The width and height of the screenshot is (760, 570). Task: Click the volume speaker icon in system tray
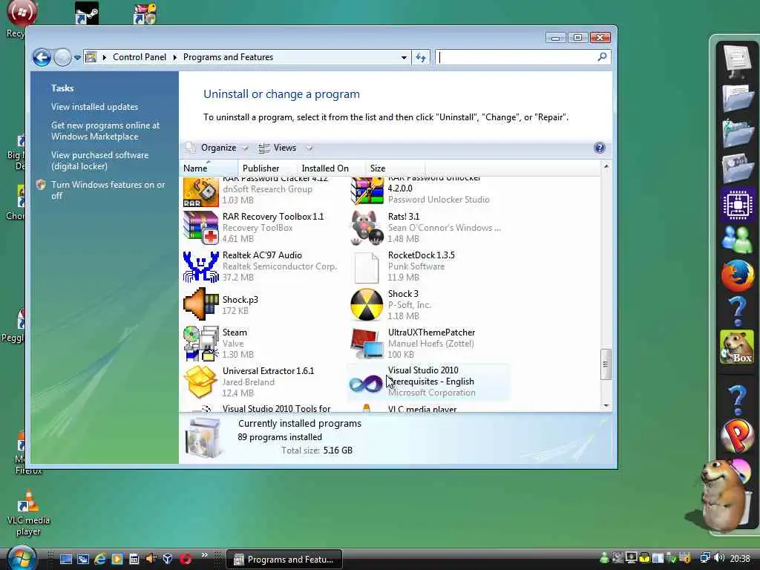point(719,558)
